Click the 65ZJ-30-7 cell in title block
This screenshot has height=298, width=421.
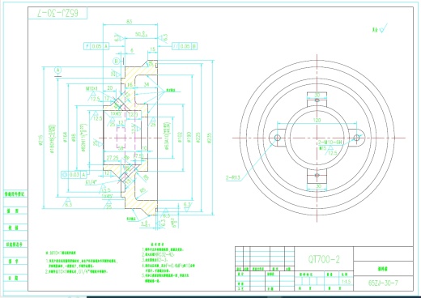(x=383, y=283)
